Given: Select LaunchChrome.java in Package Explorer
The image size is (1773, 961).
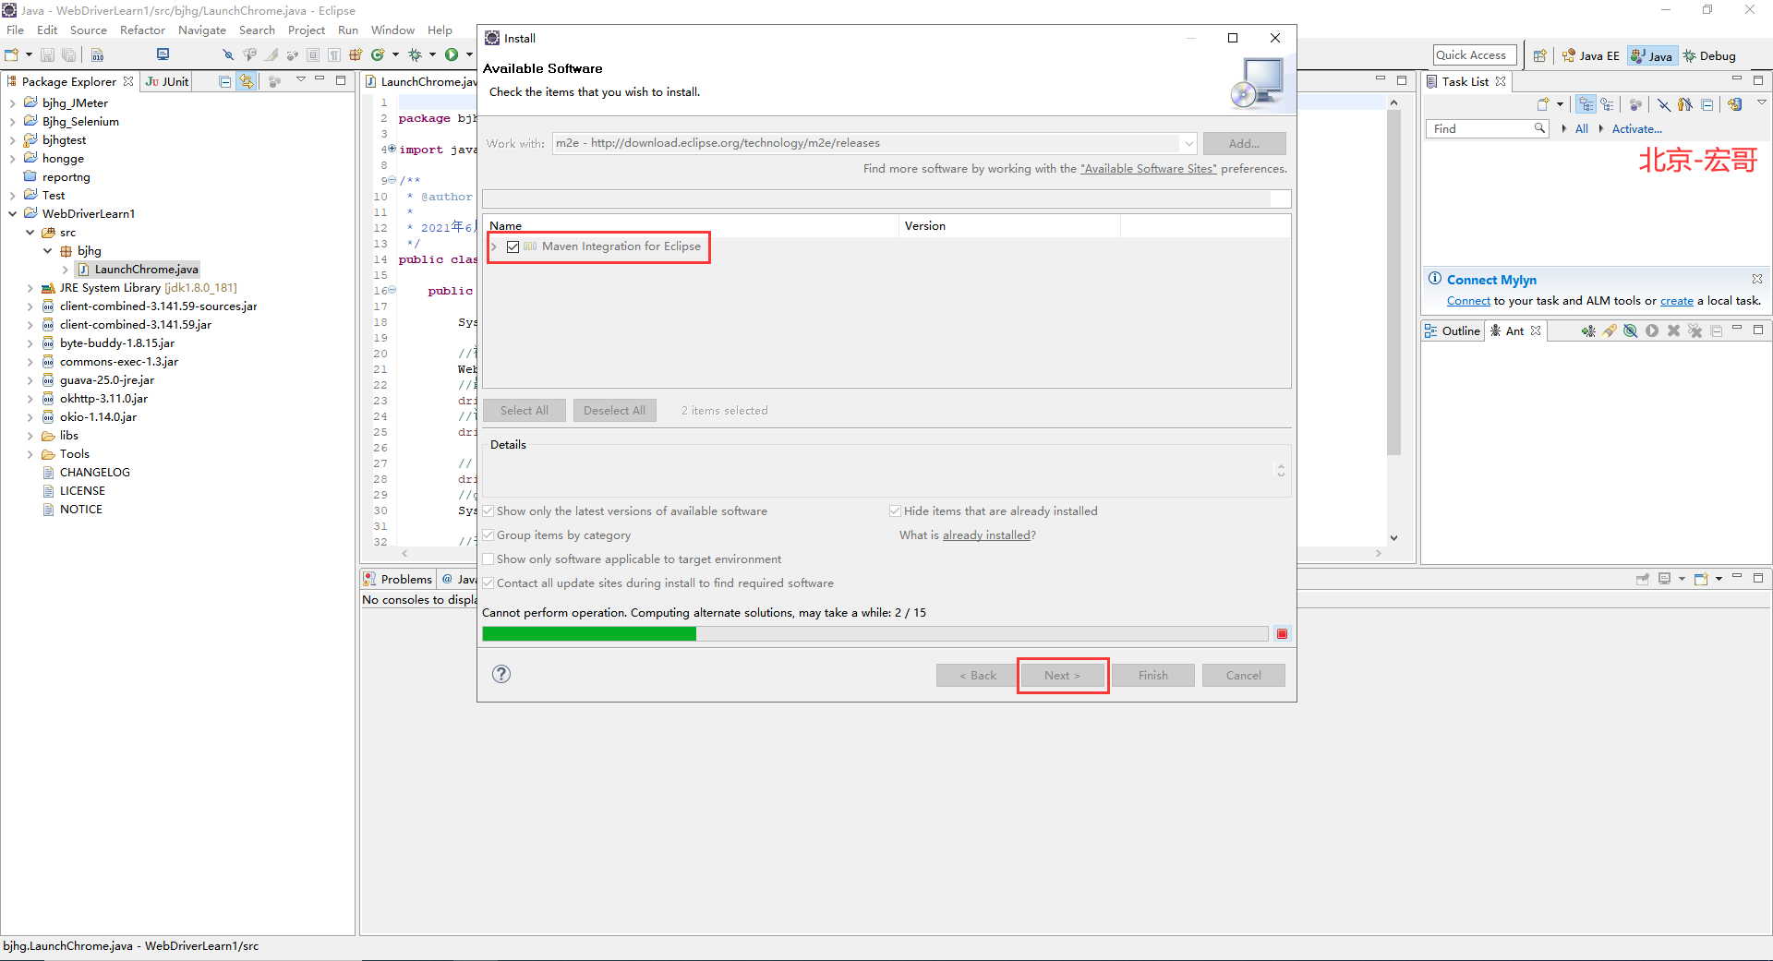Looking at the screenshot, I should [x=146, y=270].
